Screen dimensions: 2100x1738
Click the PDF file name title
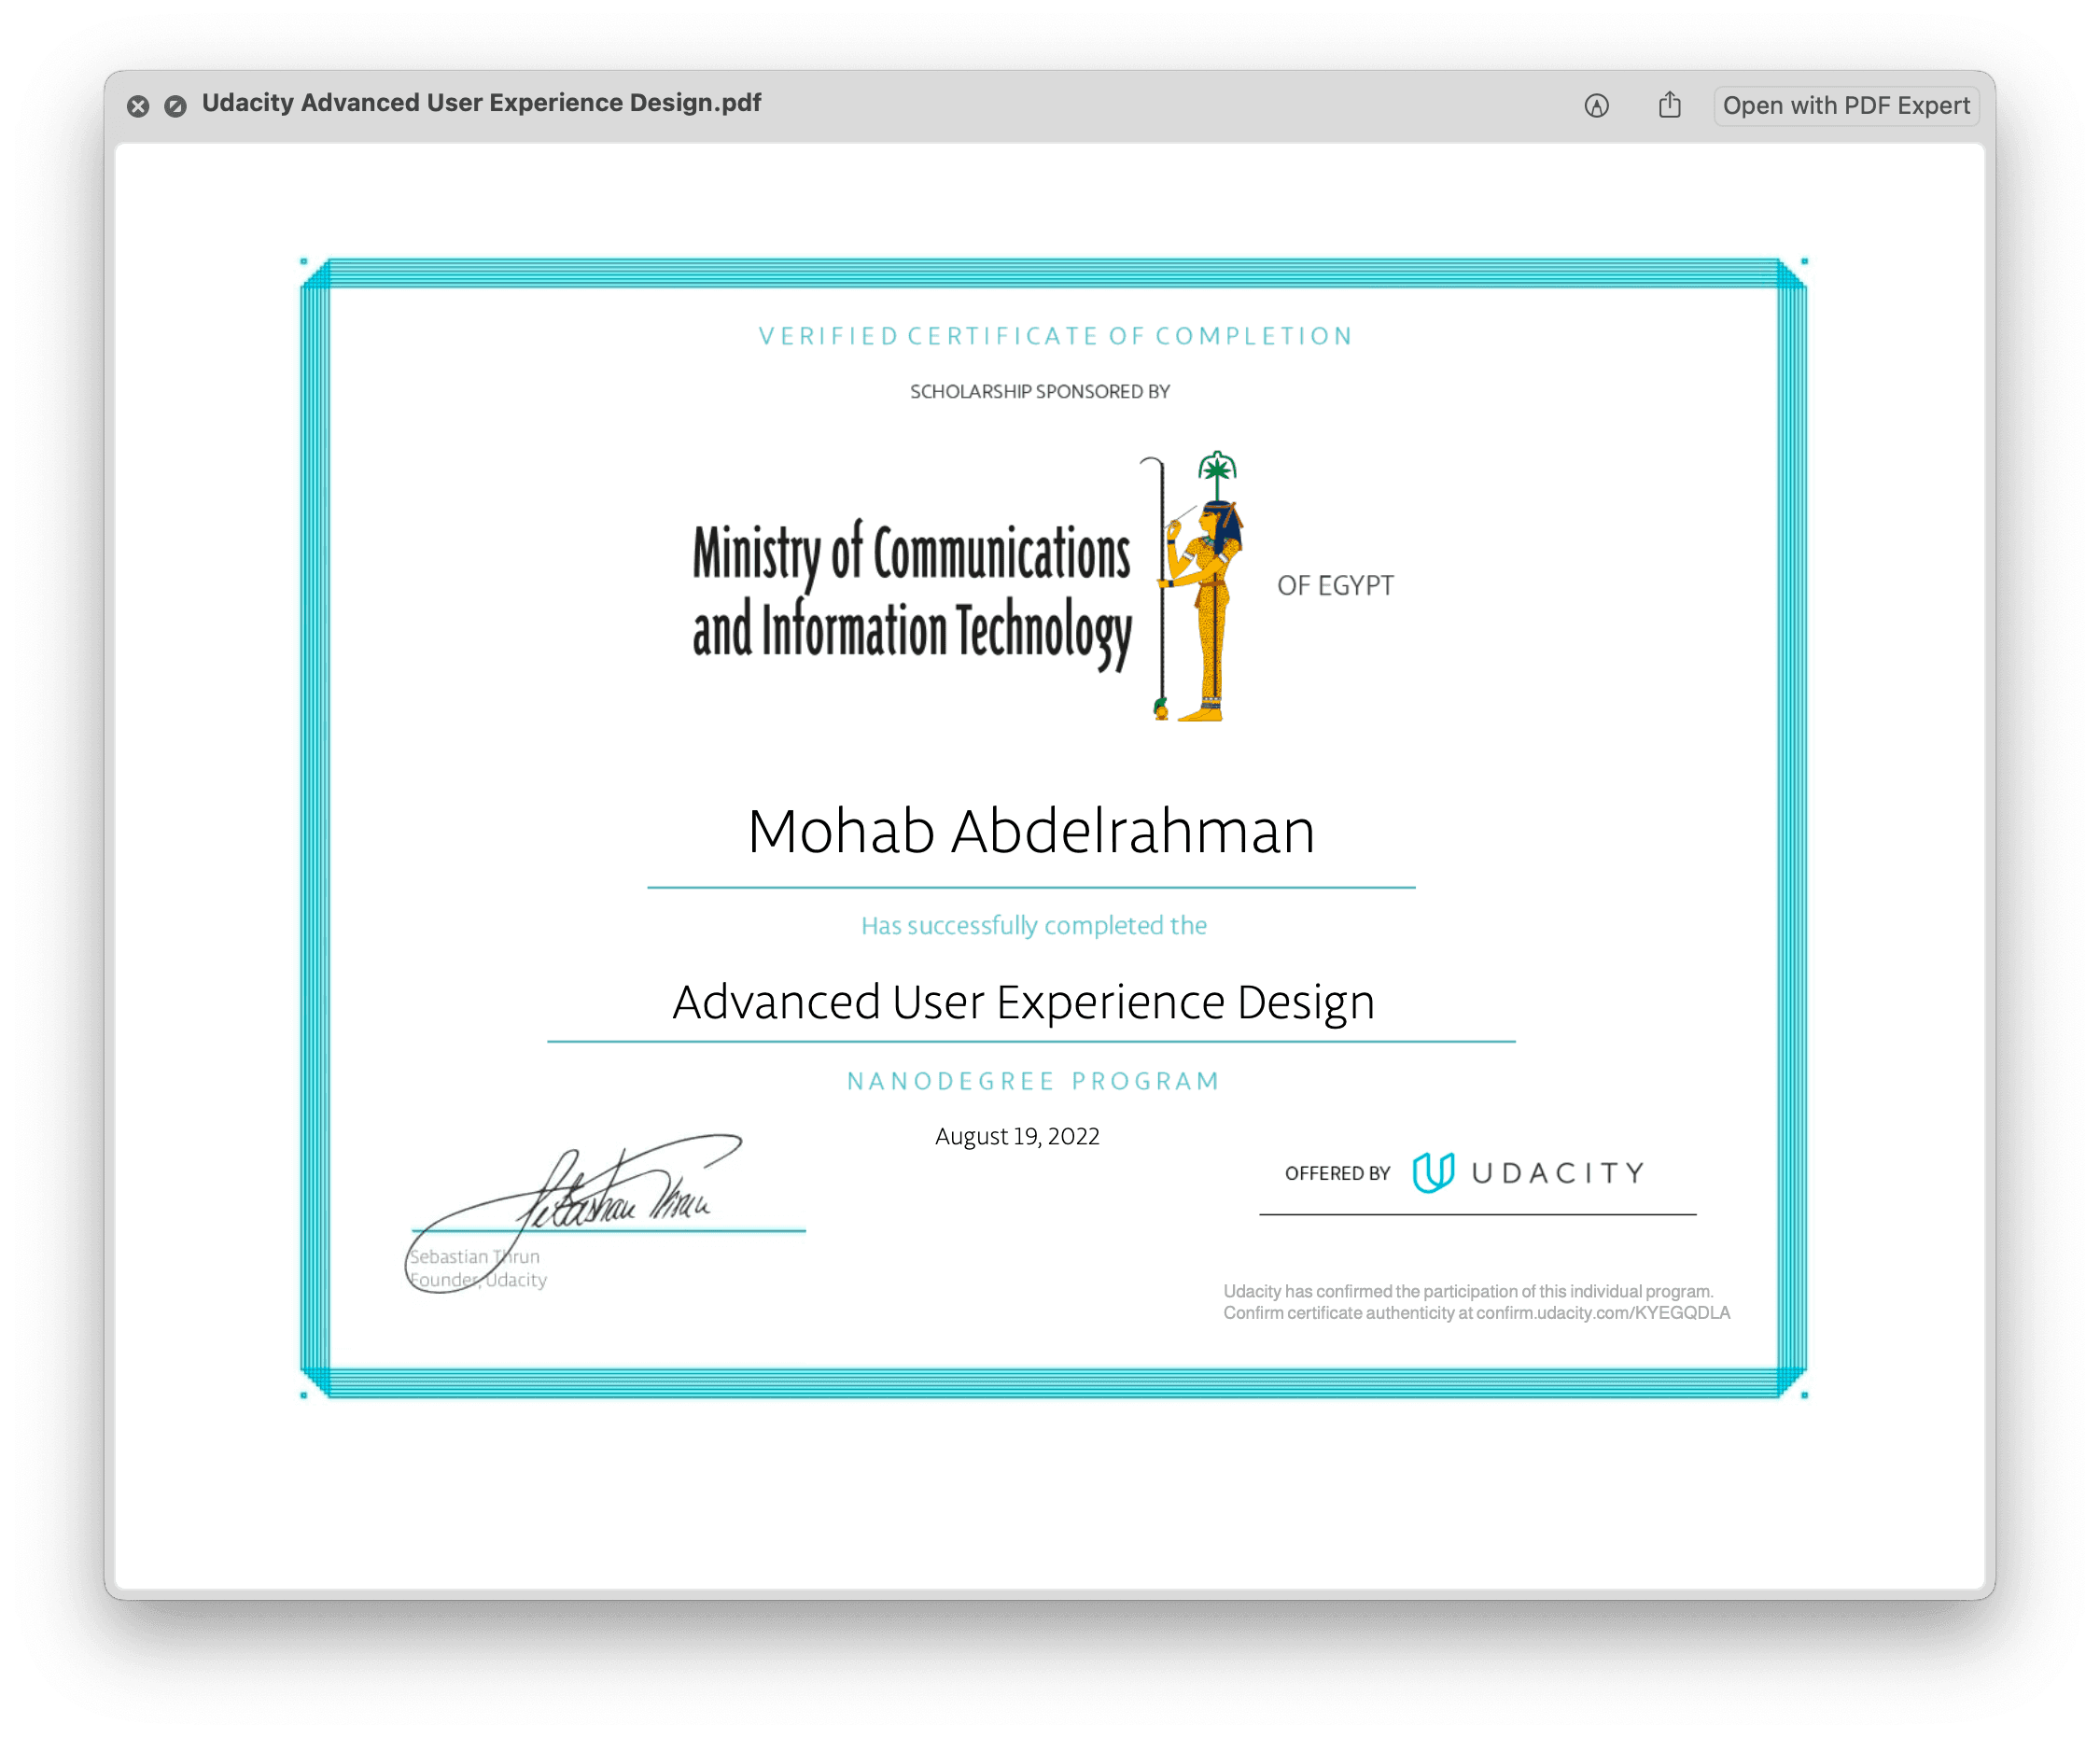[x=481, y=103]
